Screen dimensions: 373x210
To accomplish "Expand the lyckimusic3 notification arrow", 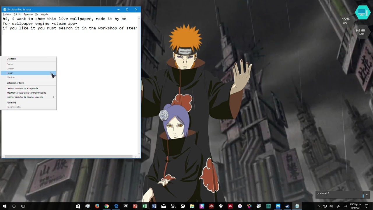I will (367, 195).
